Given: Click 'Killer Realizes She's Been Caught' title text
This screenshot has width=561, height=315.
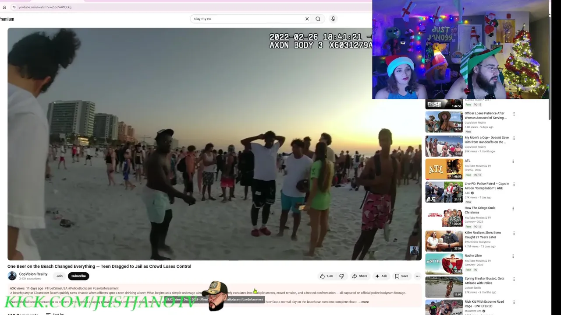Looking at the screenshot, I should tap(483, 235).
